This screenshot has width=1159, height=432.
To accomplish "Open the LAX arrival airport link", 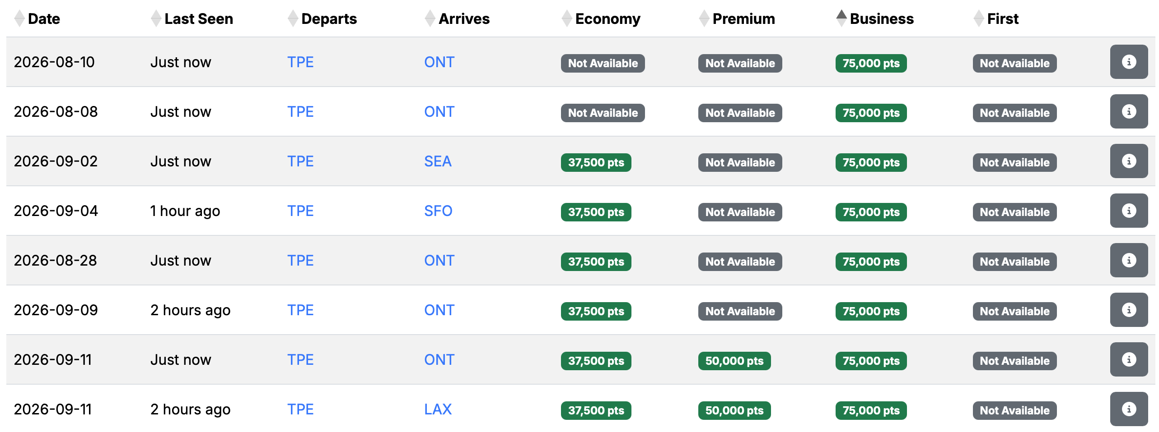I will [438, 409].
